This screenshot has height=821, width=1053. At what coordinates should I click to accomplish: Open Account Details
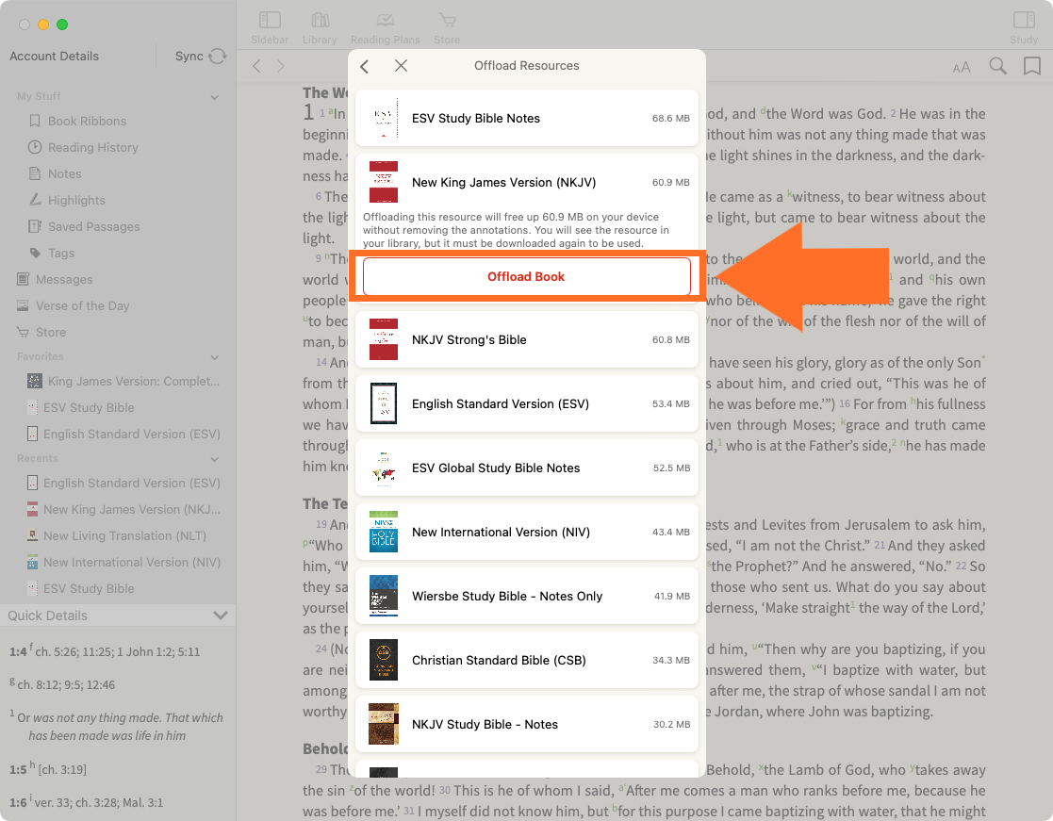tap(54, 57)
